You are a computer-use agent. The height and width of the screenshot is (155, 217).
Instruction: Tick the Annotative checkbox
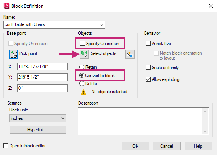tap(148, 44)
